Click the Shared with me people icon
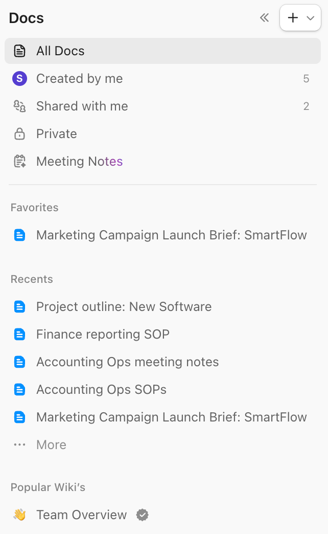The image size is (328, 534). (19, 106)
